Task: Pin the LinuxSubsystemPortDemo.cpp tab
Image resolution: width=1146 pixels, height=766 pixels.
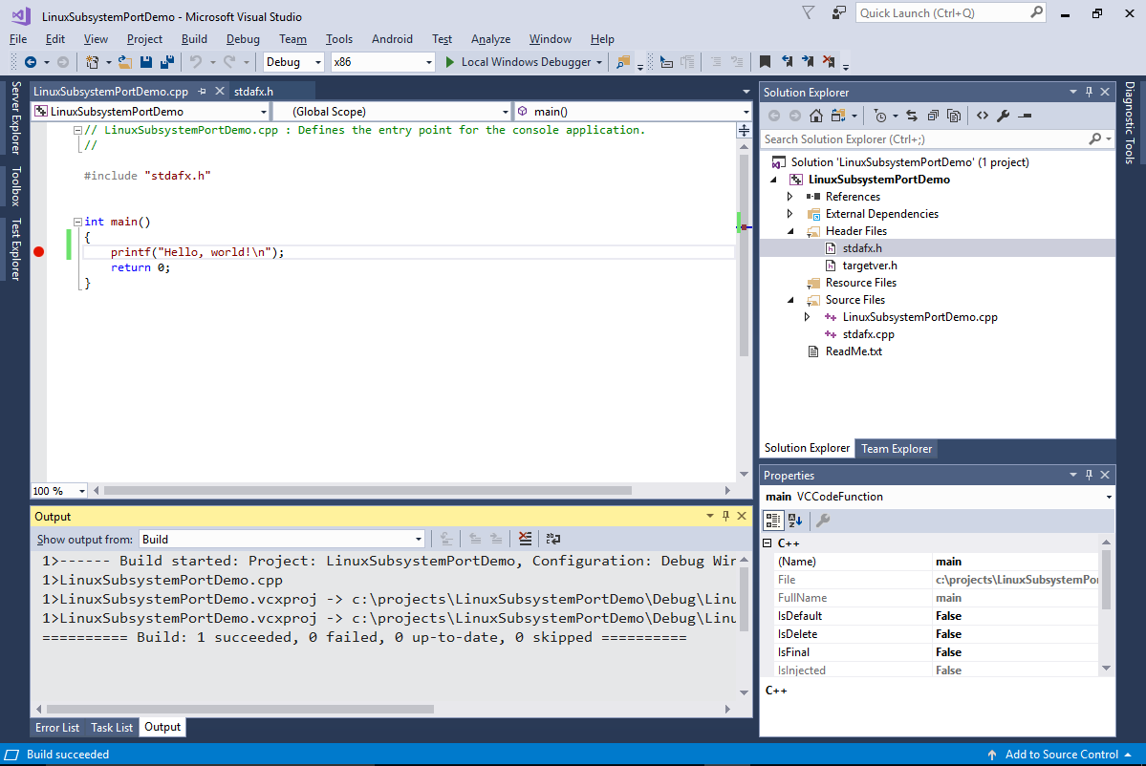Action: (203, 92)
